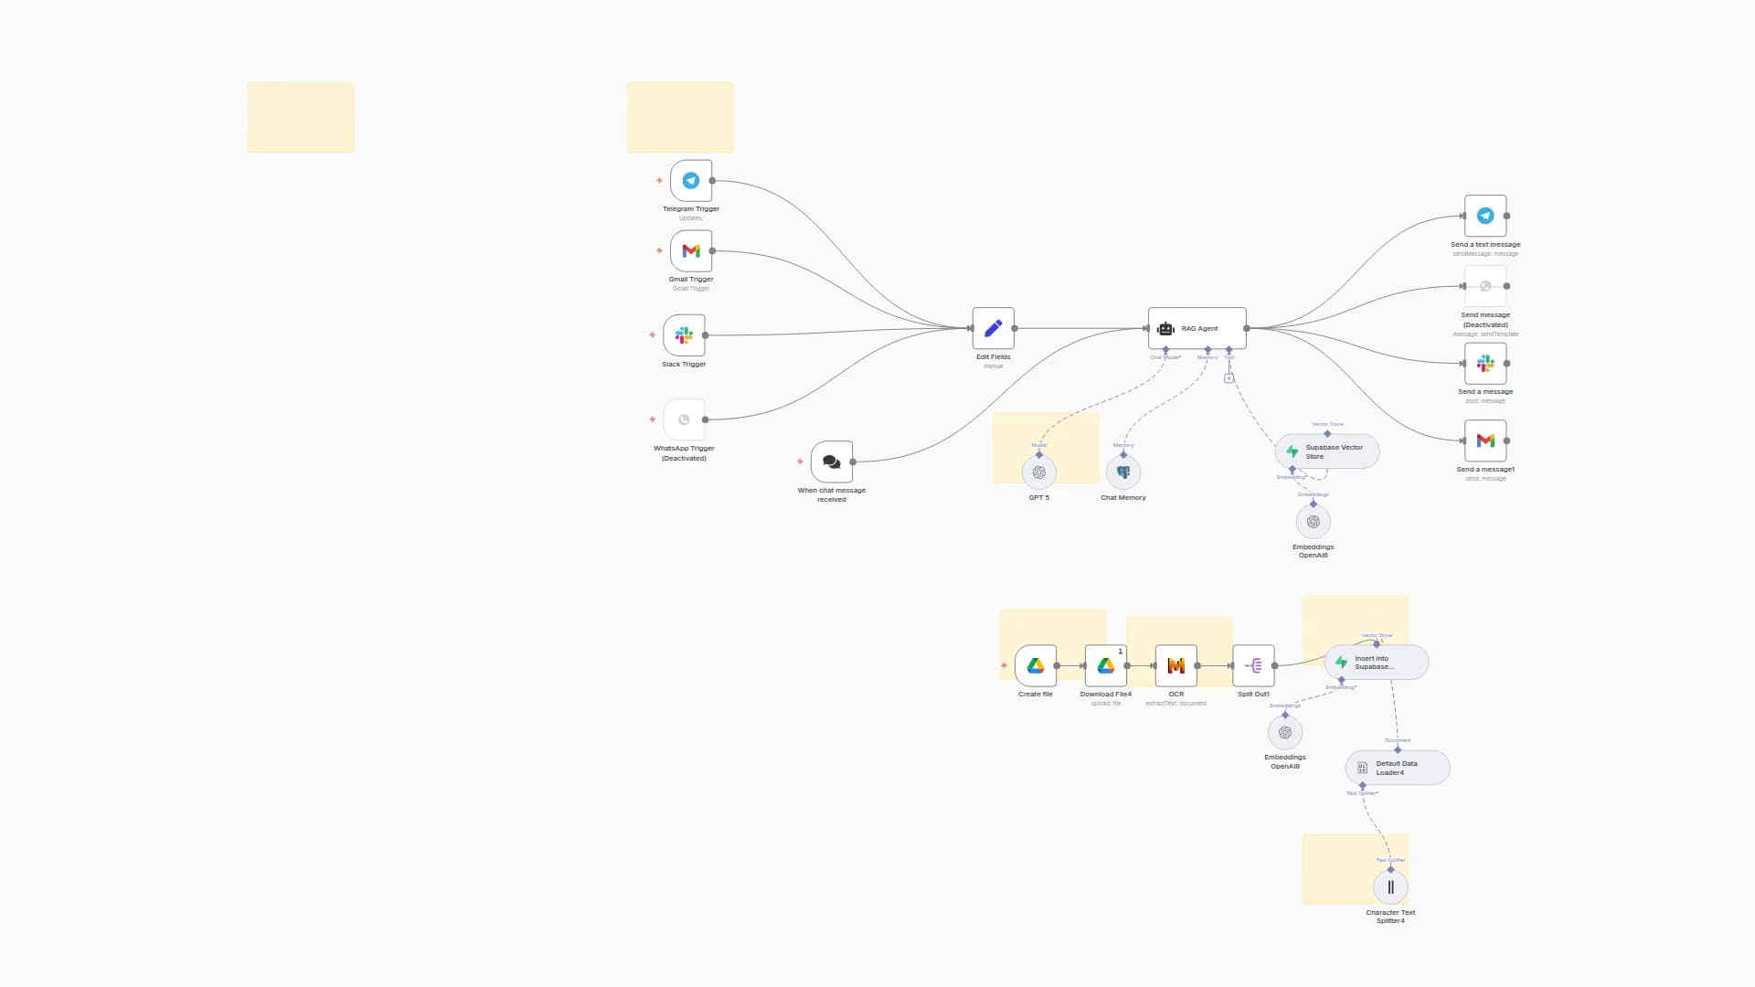
Task: Select the GPT 5 model node
Action: [x=1038, y=472]
